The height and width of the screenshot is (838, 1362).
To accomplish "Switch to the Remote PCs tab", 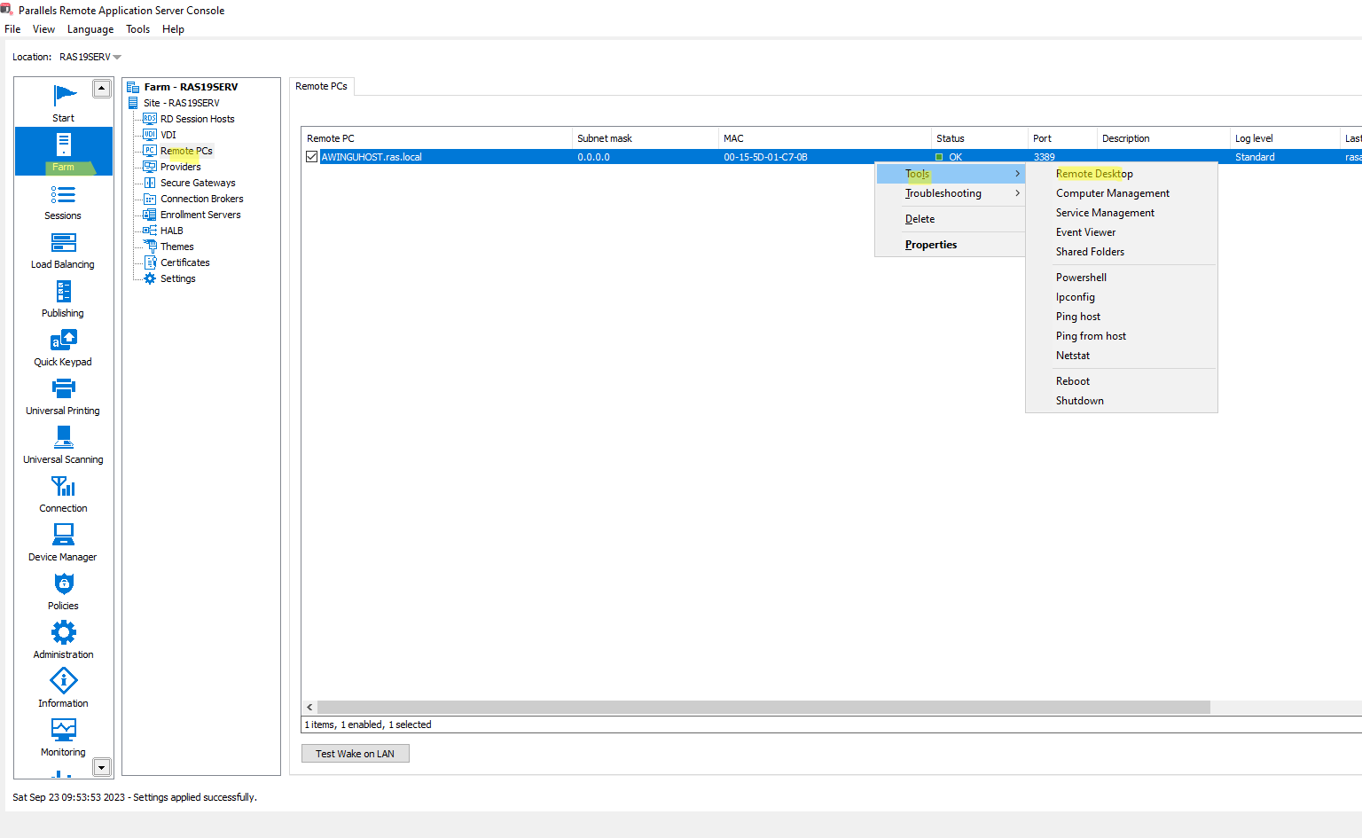I will [322, 86].
